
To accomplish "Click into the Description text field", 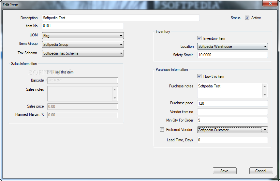I will (121, 18).
